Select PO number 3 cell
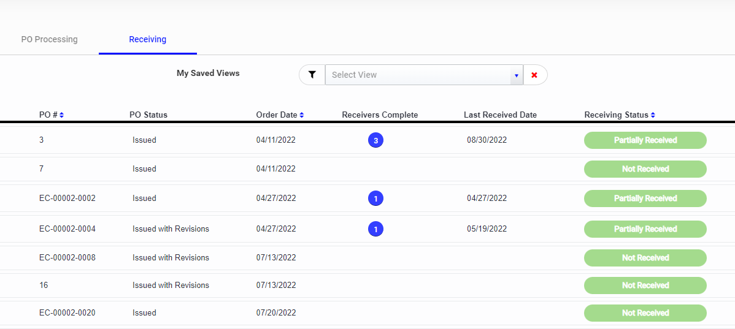This screenshot has width=735, height=329. pyautogui.click(x=41, y=140)
